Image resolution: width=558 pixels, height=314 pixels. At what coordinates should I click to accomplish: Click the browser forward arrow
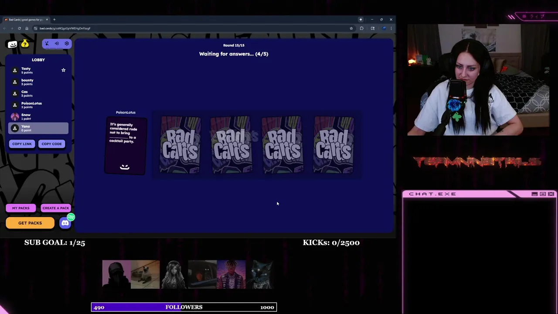point(12,28)
